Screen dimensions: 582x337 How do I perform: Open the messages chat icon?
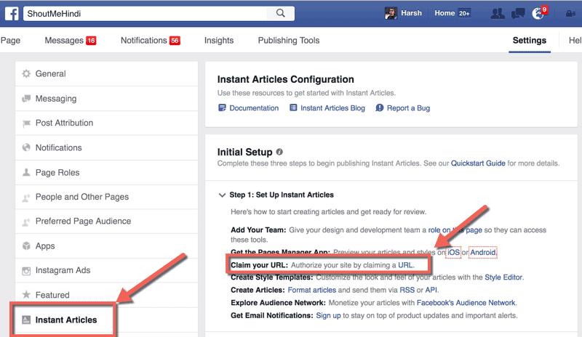click(x=518, y=14)
